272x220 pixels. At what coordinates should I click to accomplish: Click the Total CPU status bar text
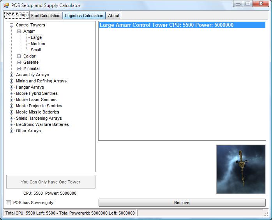(70, 213)
